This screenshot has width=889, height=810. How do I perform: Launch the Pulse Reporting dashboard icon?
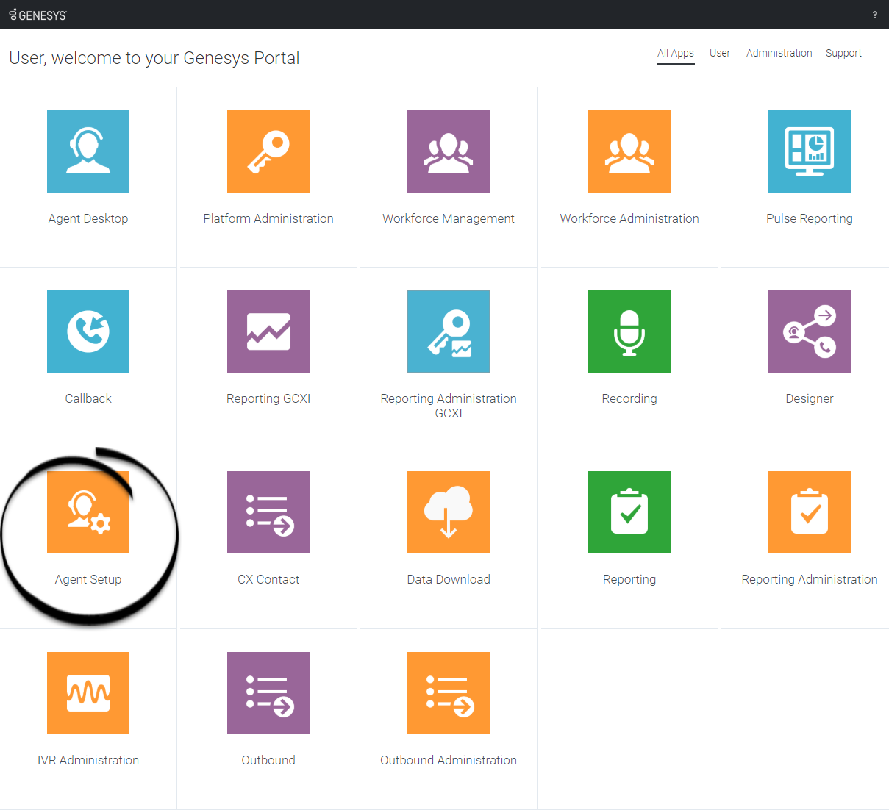coord(810,151)
